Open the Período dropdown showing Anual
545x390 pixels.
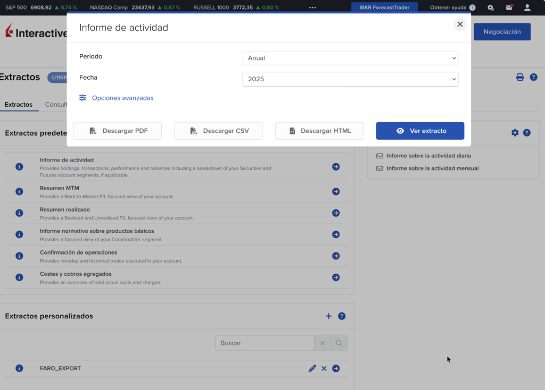(350, 58)
